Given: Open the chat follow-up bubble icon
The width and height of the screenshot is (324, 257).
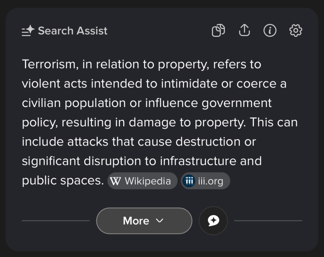Looking at the screenshot, I should click(213, 221).
